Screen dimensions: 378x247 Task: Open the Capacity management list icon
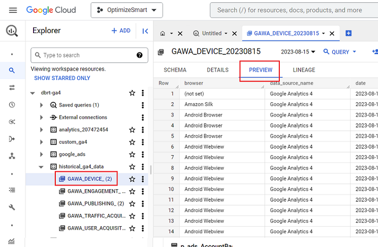[12, 190]
